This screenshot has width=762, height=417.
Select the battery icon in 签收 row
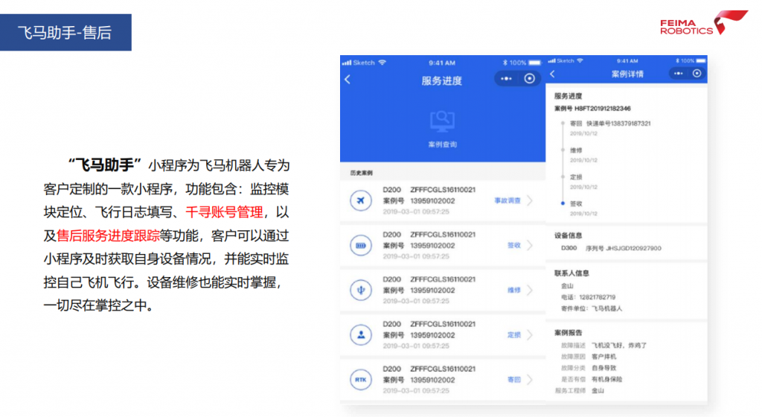[x=361, y=246]
